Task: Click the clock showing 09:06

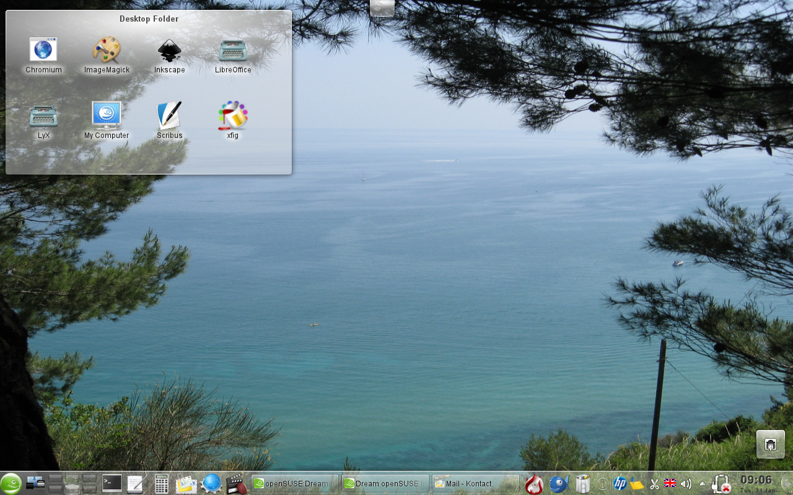Action: pyautogui.click(x=756, y=481)
